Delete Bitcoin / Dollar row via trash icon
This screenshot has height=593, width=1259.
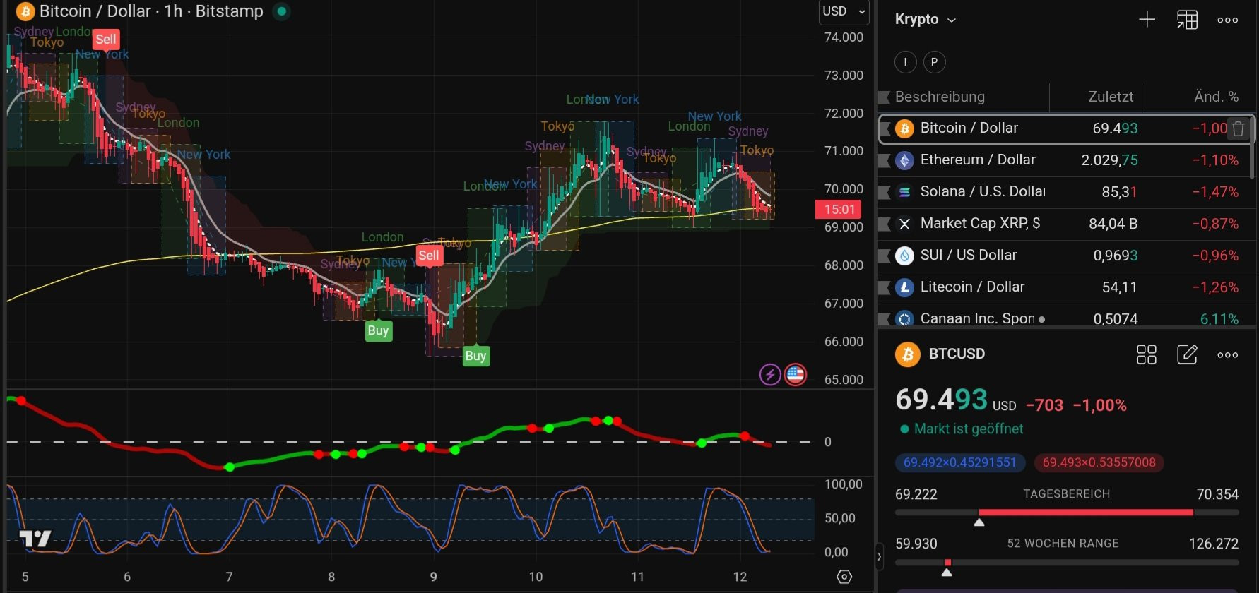pos(1238,128)
